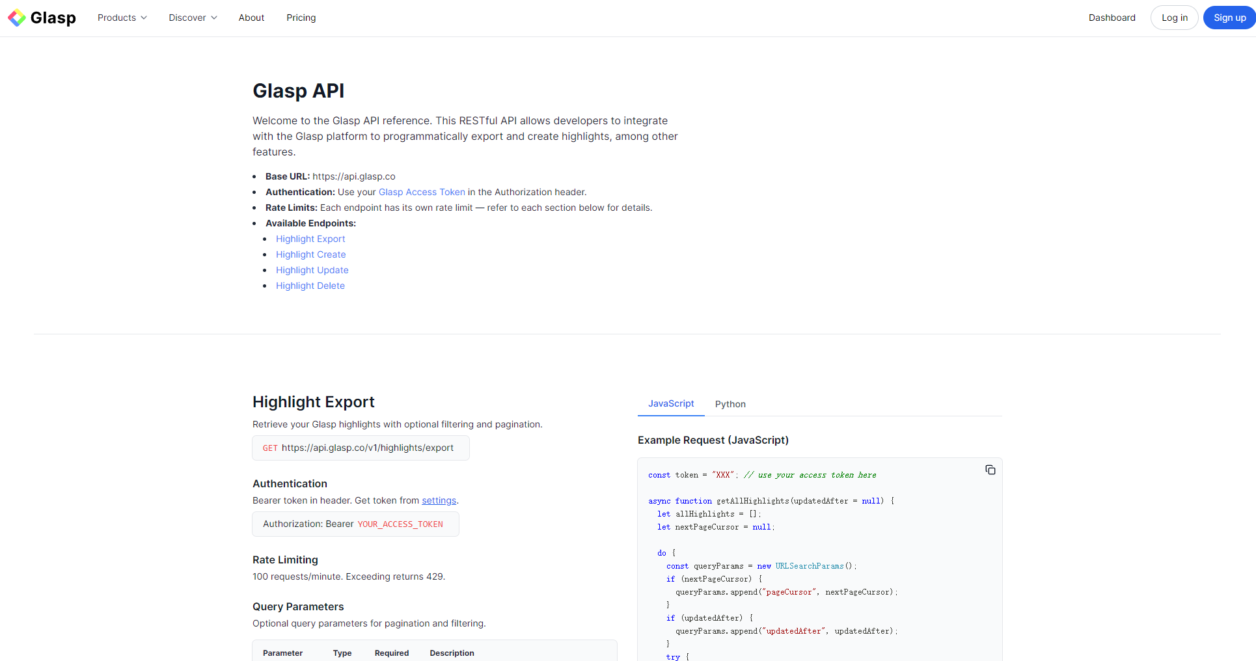Viewport: 1256px width, 661px height.
Task: Open the About page
Action: (251, 18)
